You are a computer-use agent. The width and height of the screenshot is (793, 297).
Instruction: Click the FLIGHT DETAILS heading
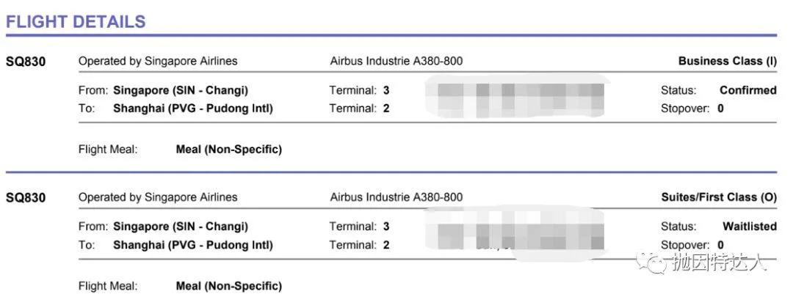point(76,21)
